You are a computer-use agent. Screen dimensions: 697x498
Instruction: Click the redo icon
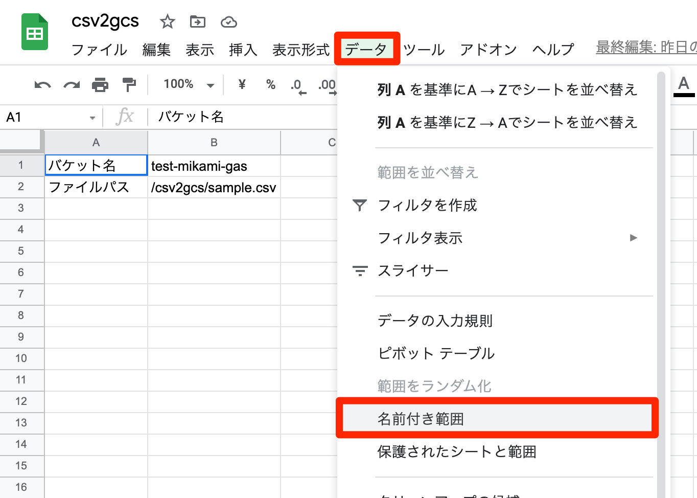click(x=71, y=84)
